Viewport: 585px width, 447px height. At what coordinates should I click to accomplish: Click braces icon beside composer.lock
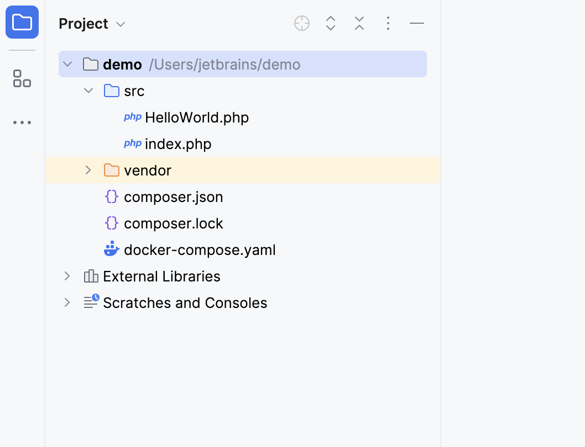112,223
